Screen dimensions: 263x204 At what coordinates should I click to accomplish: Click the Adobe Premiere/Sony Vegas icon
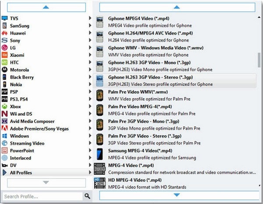4,128
